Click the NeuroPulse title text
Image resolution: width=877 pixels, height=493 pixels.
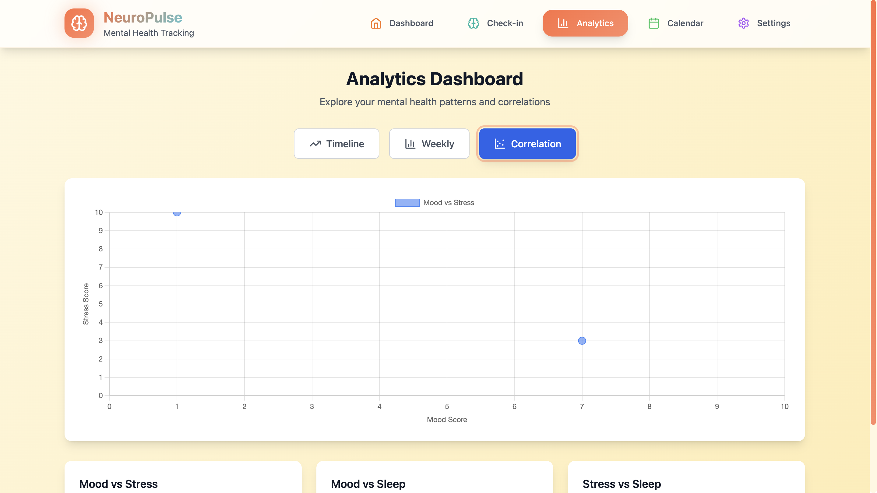point(143,17)
